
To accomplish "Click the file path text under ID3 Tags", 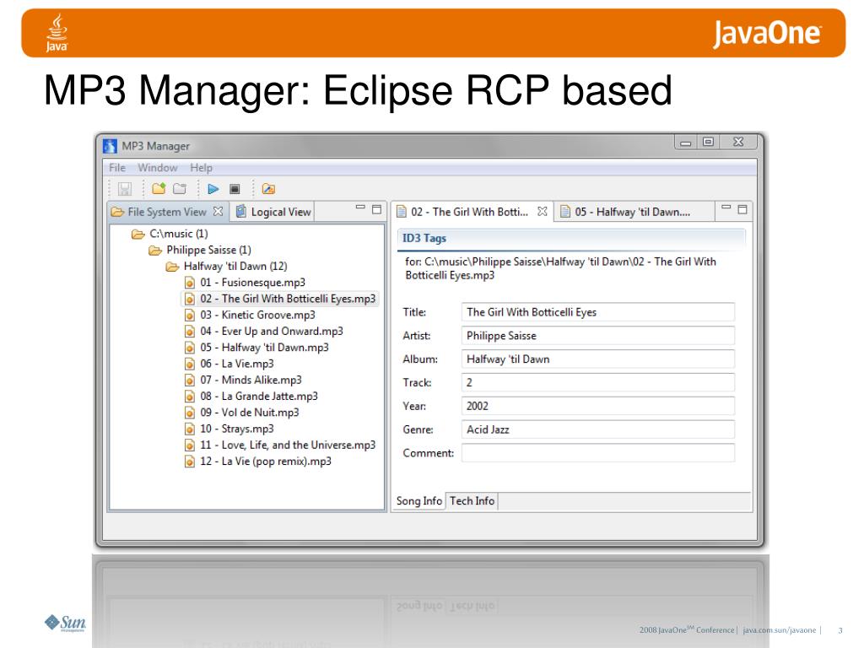I will [x=560, y=268].
